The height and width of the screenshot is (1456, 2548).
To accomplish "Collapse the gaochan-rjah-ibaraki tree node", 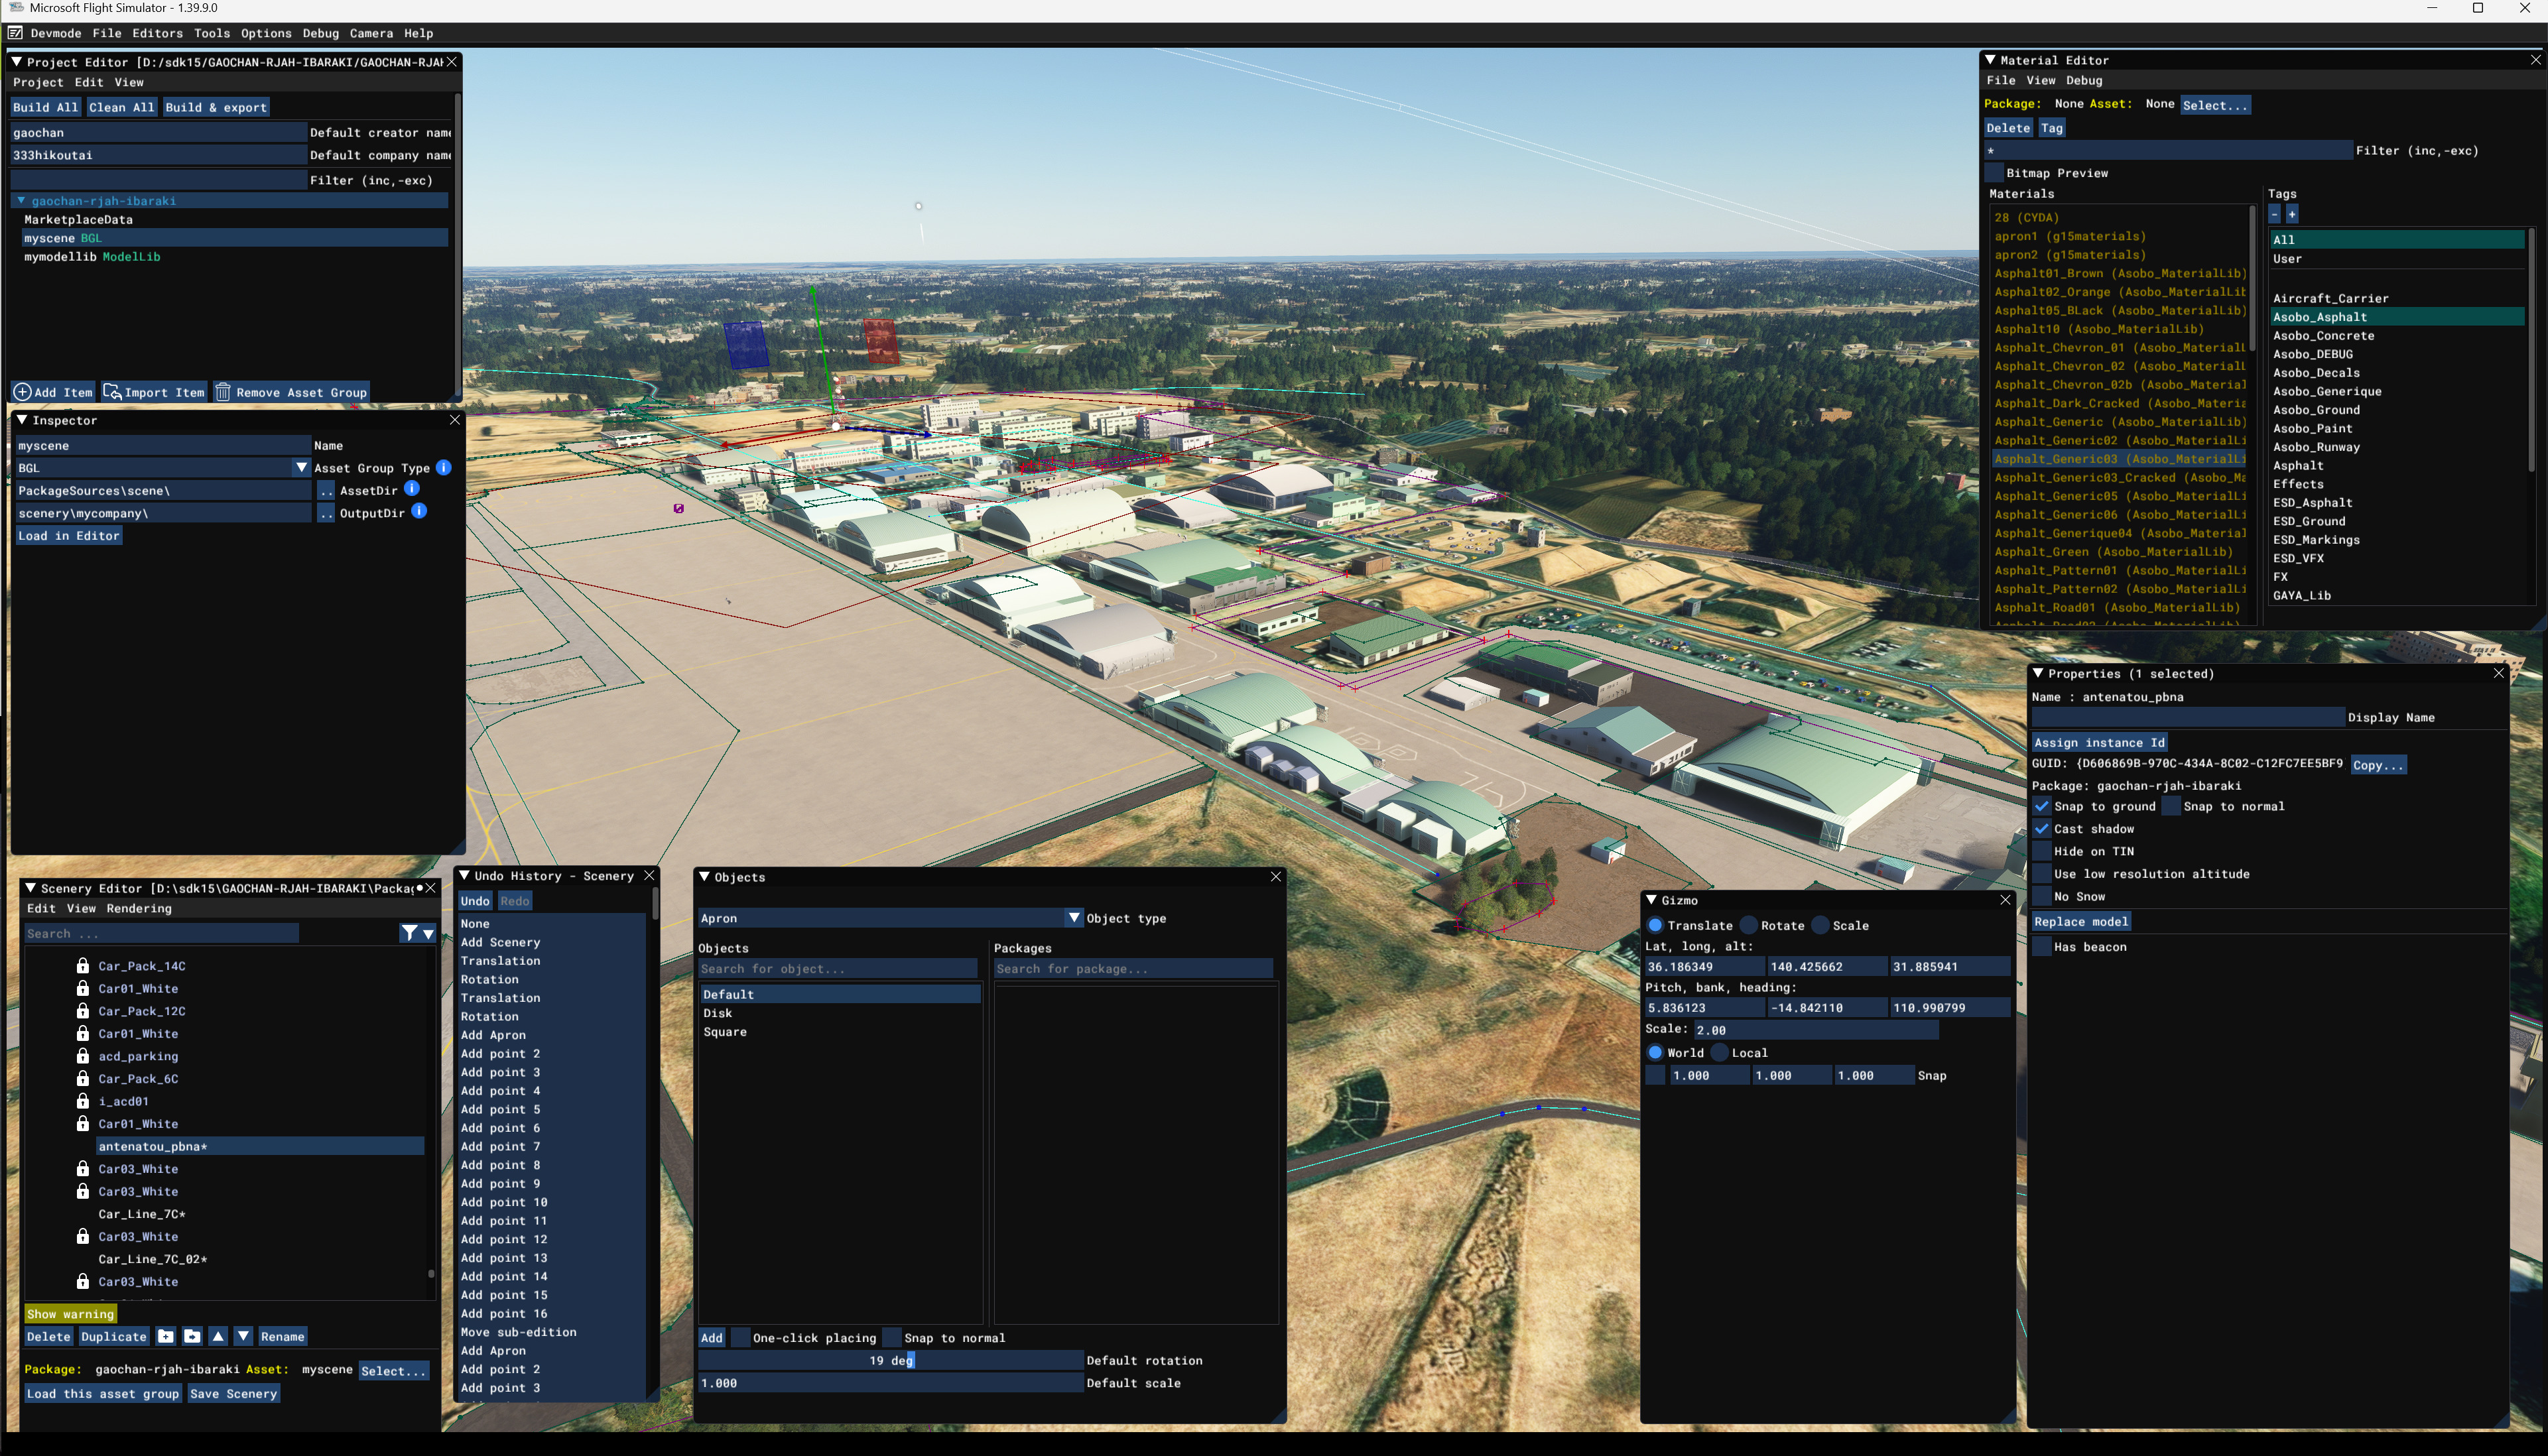I will click(21, 200).
